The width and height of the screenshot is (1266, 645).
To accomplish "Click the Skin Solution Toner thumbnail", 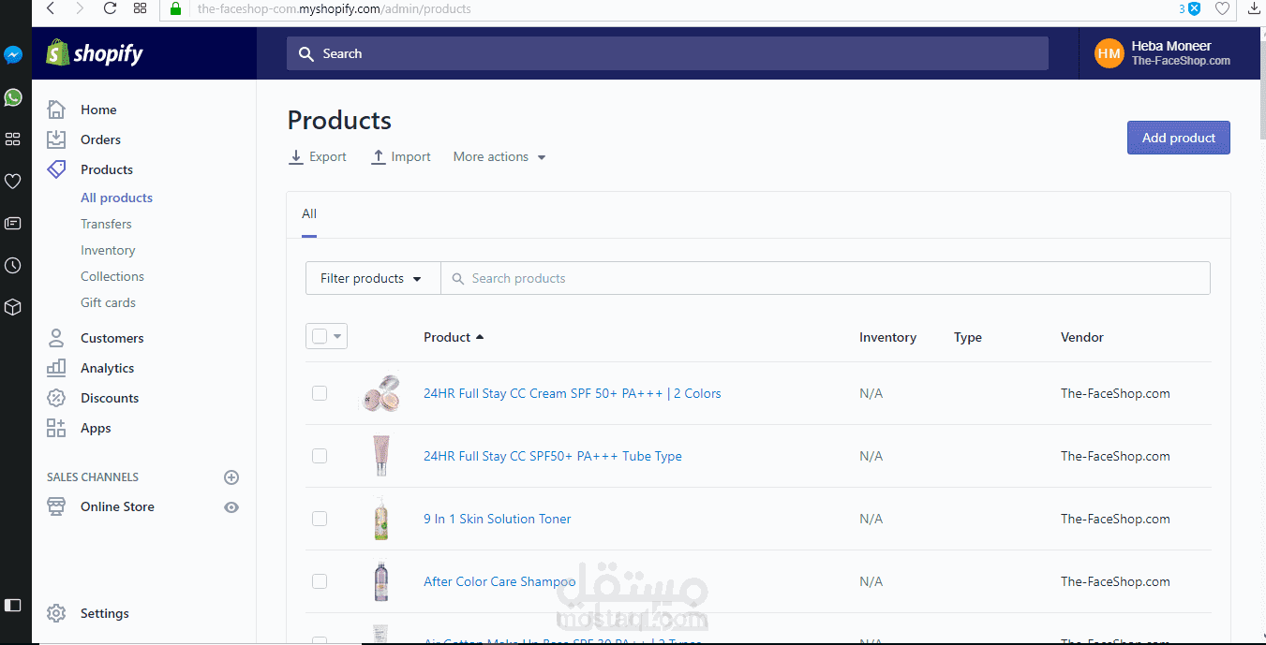I will coord(380,519).
